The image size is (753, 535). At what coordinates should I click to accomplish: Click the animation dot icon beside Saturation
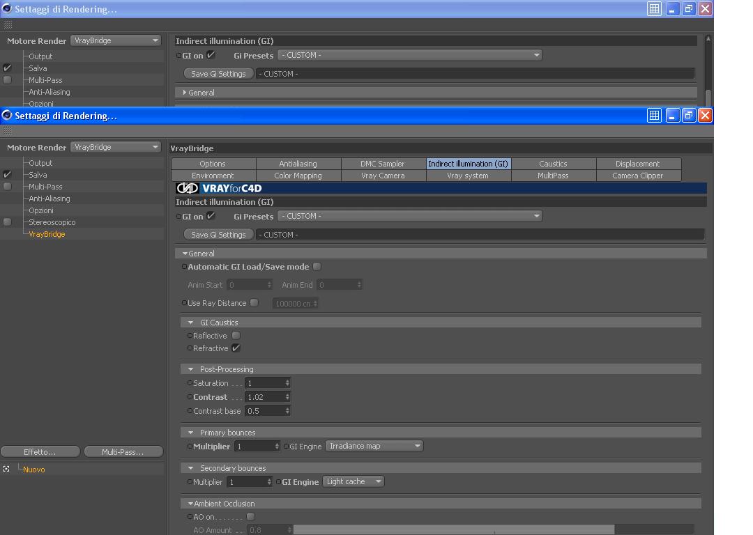pyautogui.click(x=190, y=383)
